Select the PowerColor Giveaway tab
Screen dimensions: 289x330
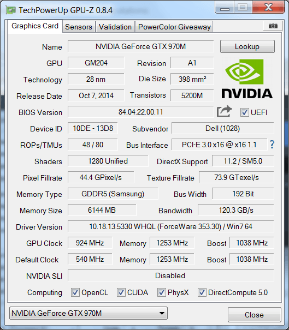pos(174,27)
